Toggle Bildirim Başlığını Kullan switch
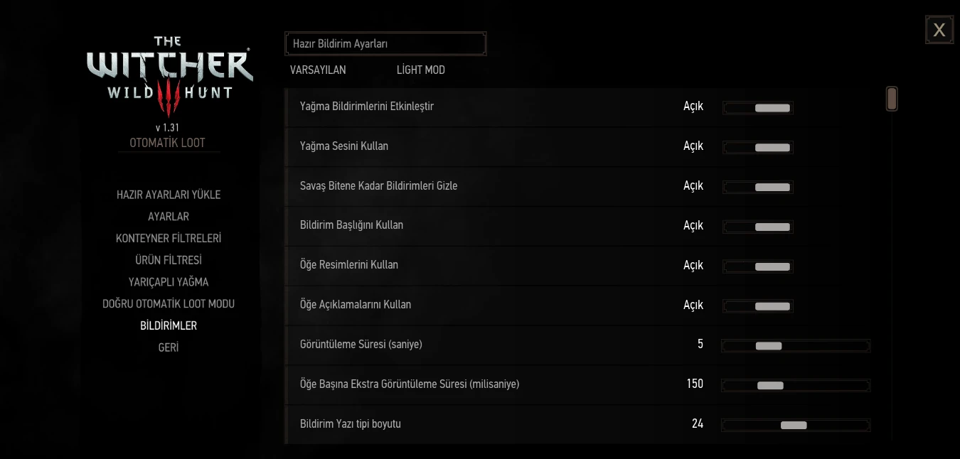 758,227
